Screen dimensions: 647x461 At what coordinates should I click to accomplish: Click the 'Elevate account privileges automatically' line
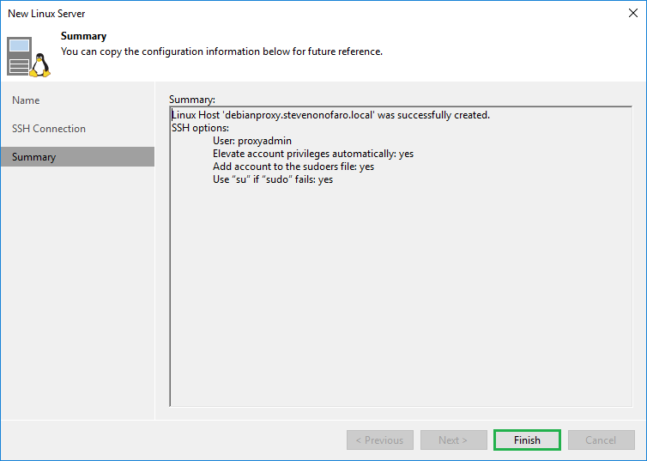pyautogui.click(x=312, y=154)
